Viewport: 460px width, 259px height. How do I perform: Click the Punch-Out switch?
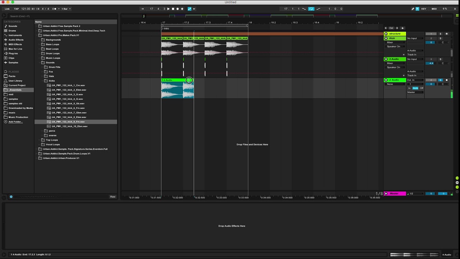click(318, 9)
